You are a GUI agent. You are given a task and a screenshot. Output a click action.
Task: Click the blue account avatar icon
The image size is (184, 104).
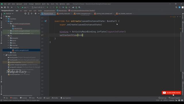tap(179, 7)
